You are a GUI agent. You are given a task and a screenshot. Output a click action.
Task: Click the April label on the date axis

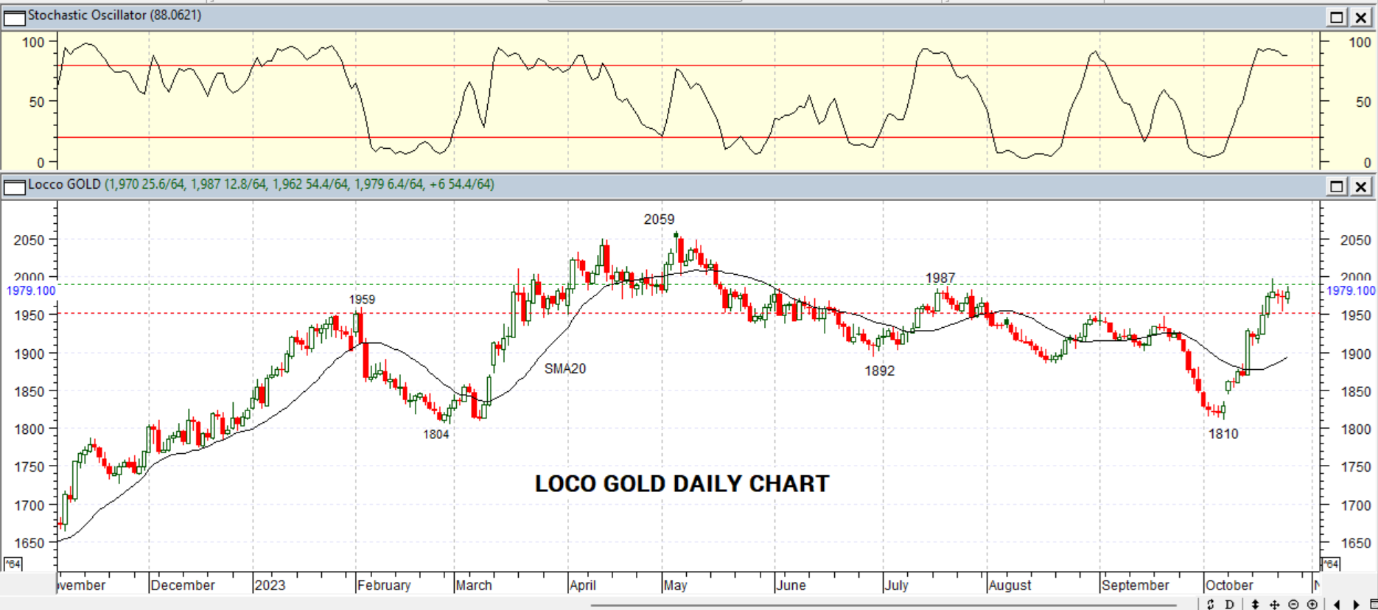(583, 585)
